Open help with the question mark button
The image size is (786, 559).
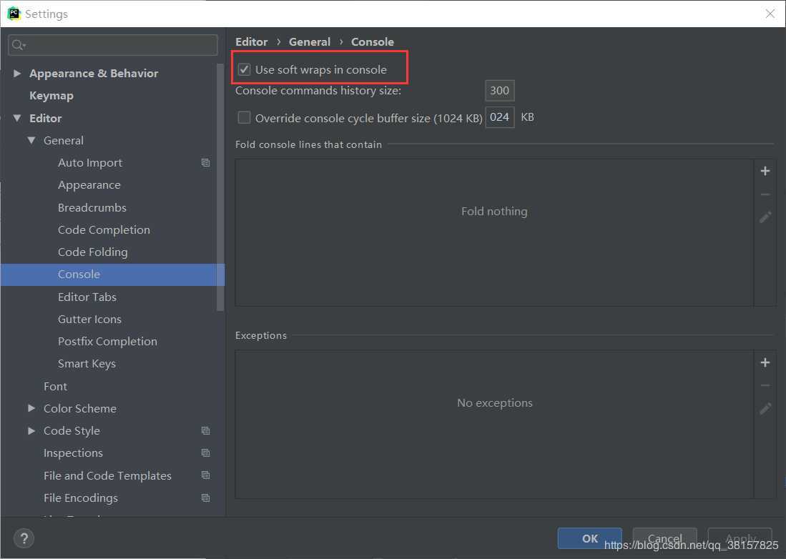pos(24,539)
